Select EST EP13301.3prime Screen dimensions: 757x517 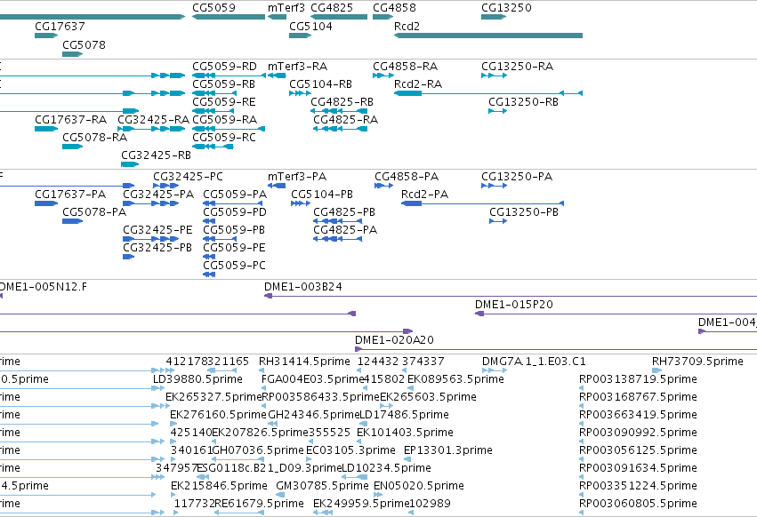click(407, 459)
